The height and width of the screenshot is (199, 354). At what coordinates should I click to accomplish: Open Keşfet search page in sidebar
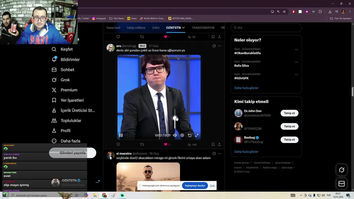[x=62, y=49]
